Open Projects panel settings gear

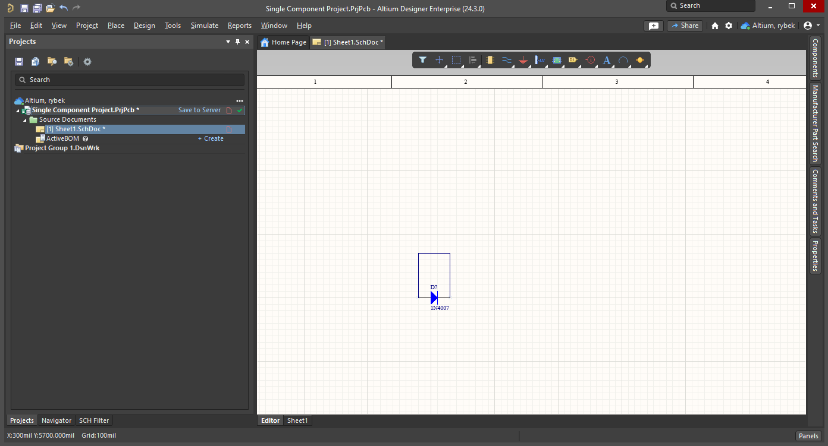pyautogui.click(x=87, y=62)
